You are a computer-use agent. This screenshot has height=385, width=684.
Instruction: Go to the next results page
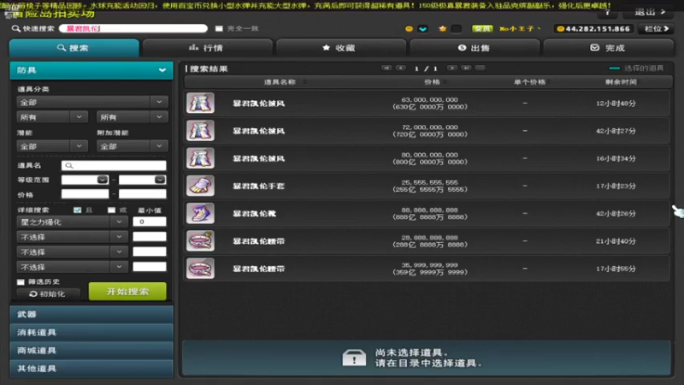coord(452,68)
